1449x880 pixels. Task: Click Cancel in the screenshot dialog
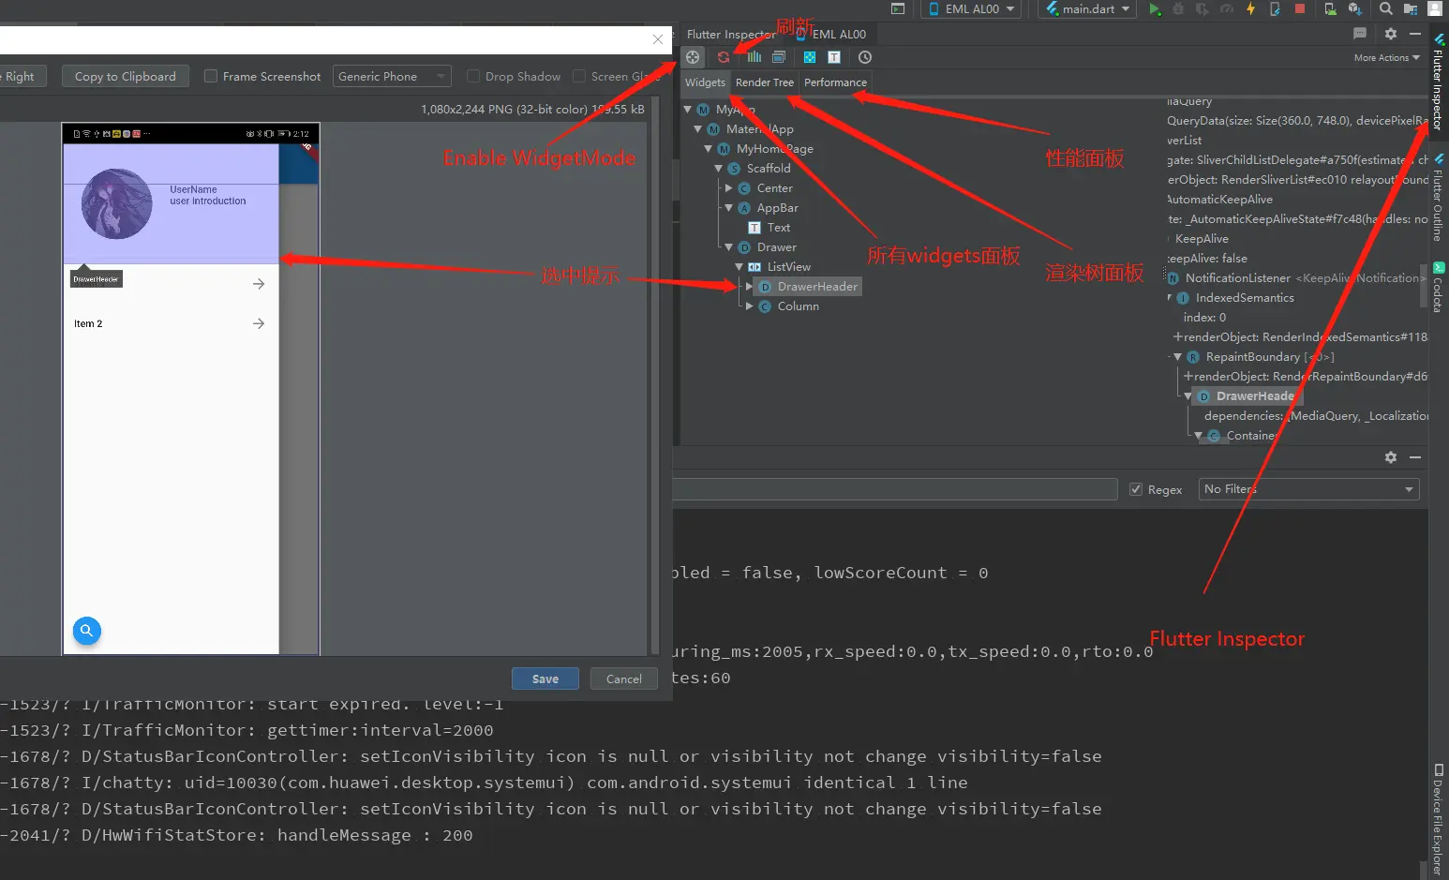pyautogui.click(x=624, y=679)
